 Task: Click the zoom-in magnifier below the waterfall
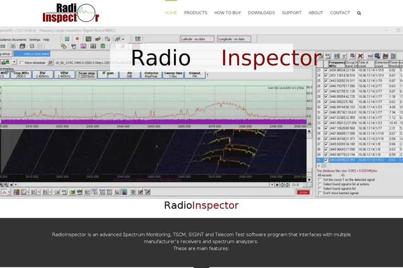[2, 185]
